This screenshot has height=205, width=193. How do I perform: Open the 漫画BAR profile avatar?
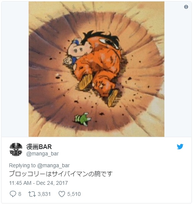(16, 149)
